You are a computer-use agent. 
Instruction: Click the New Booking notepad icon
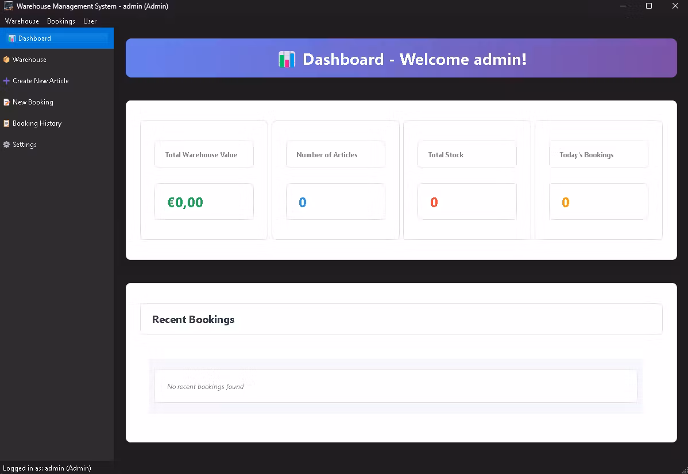tap(6, 102)
